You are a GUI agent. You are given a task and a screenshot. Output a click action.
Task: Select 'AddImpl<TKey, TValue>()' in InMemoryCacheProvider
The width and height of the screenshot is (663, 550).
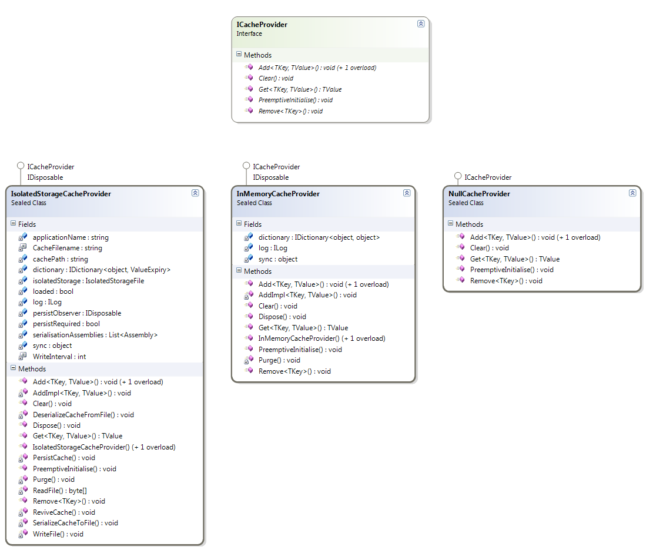click(x=307, y=295)
